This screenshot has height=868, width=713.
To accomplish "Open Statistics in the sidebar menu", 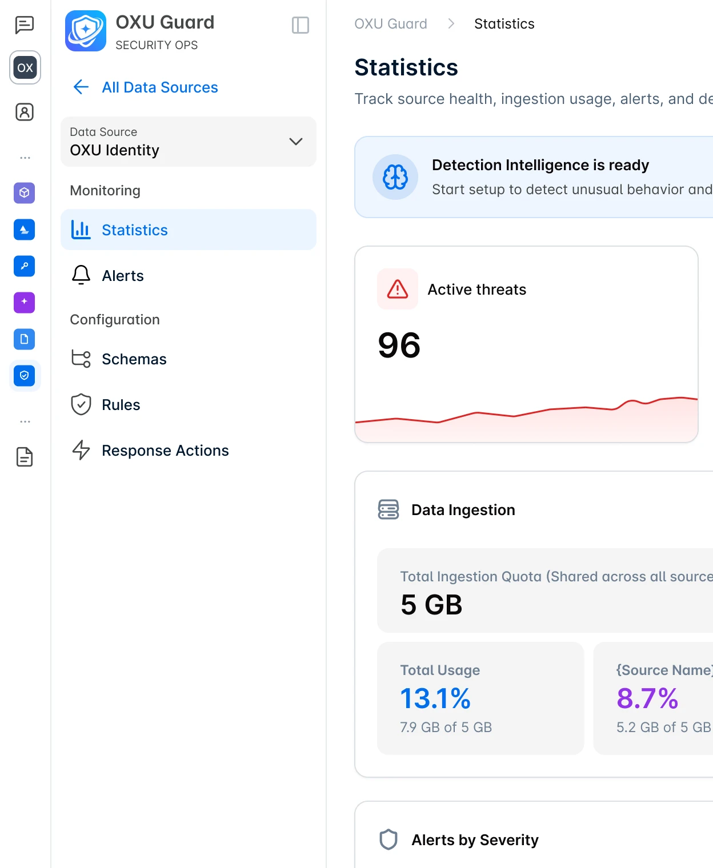I will click(189, 230).
